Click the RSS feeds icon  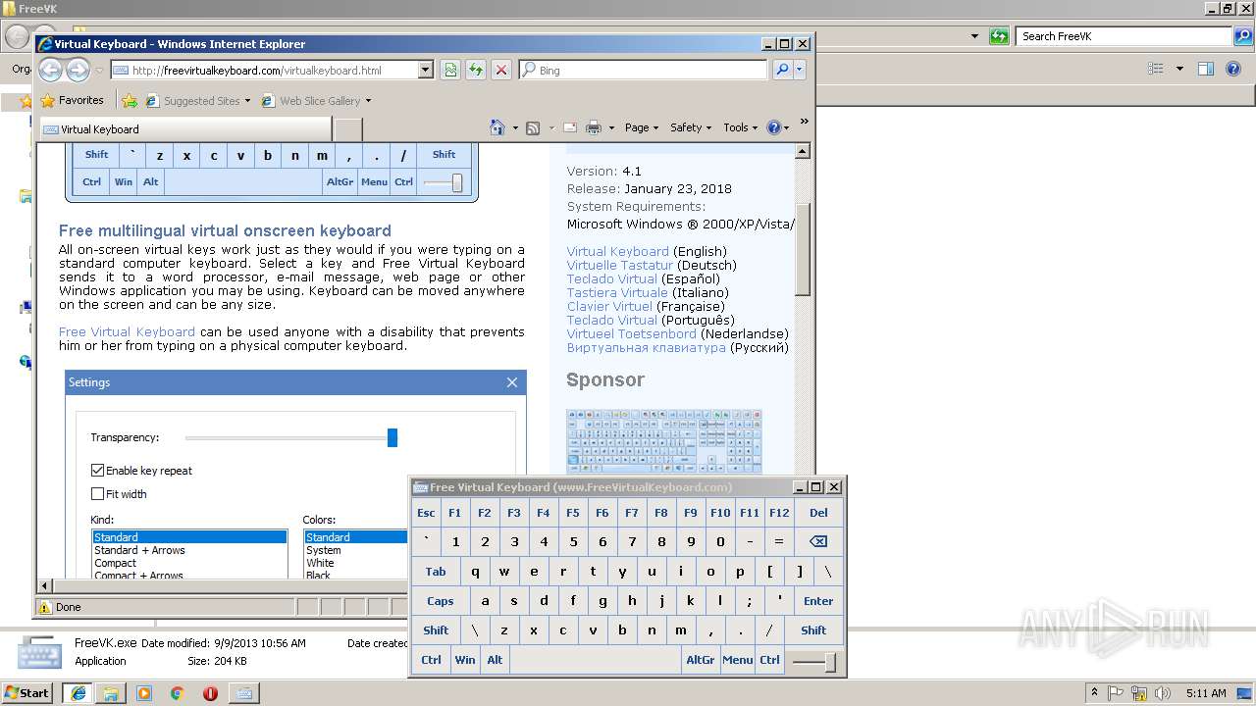coord(533,127)
